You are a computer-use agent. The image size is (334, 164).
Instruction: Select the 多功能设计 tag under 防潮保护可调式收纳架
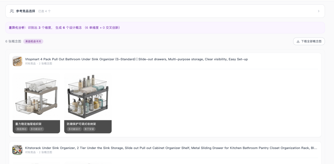(74, 129)
